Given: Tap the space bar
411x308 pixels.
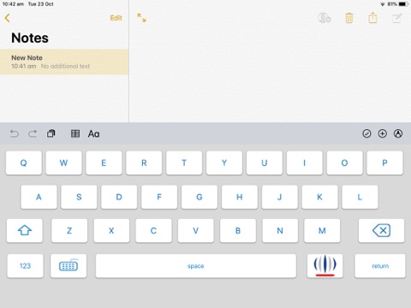Looking at the screenshot, I should [196, 266].
